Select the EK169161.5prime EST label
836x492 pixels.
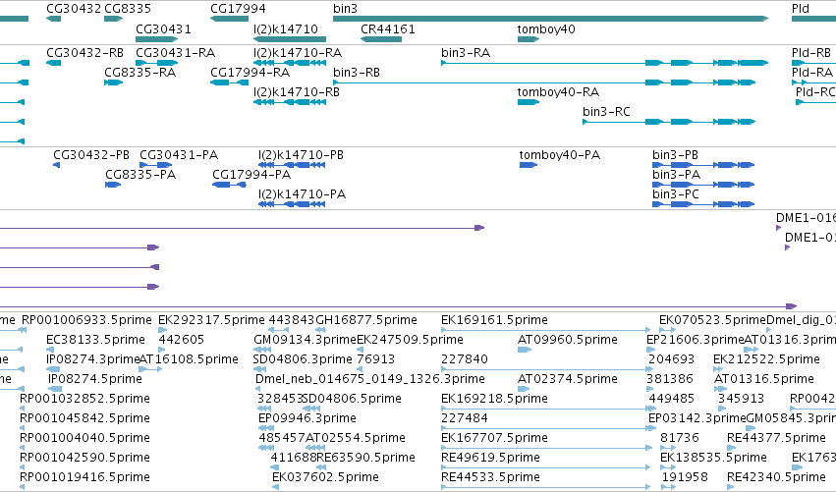click(494, 320)
